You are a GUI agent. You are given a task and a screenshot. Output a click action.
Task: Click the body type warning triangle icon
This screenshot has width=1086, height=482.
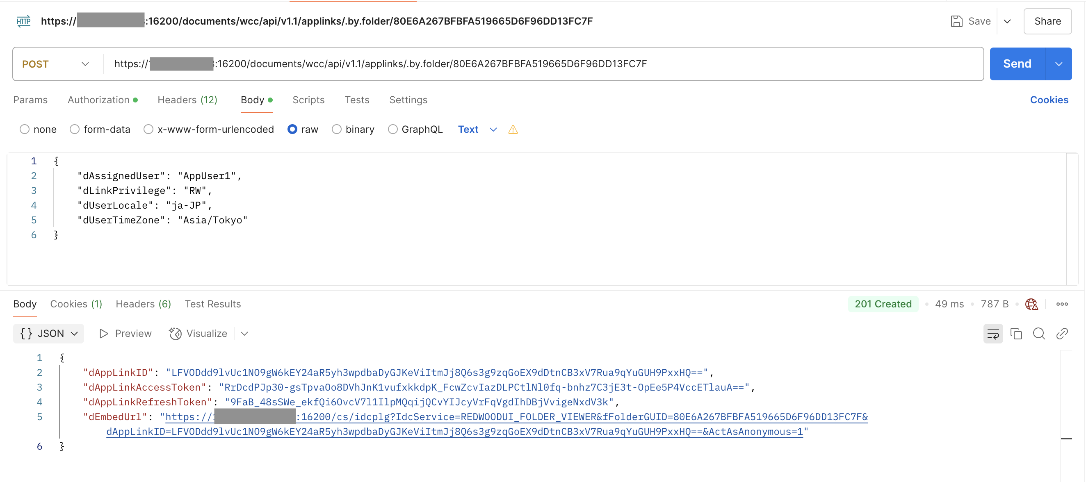click(x=513, y=130)
